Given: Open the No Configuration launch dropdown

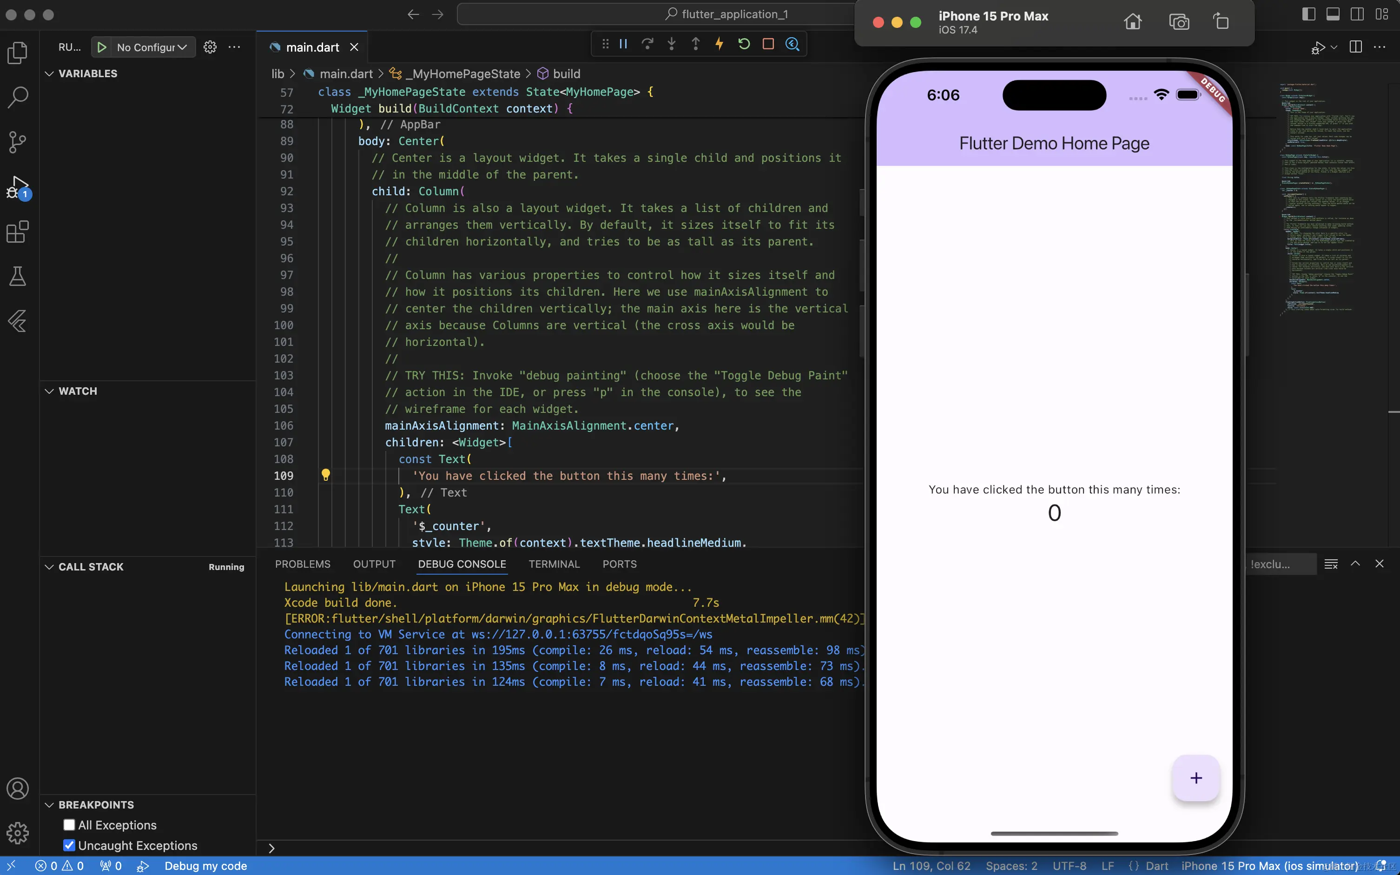Looking at the screenshot, I should click(x=152, y=47).
